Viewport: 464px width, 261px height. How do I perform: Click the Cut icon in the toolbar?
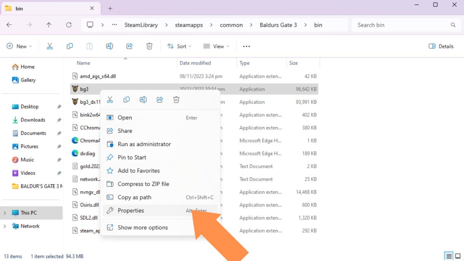click(x=50, y=46)
